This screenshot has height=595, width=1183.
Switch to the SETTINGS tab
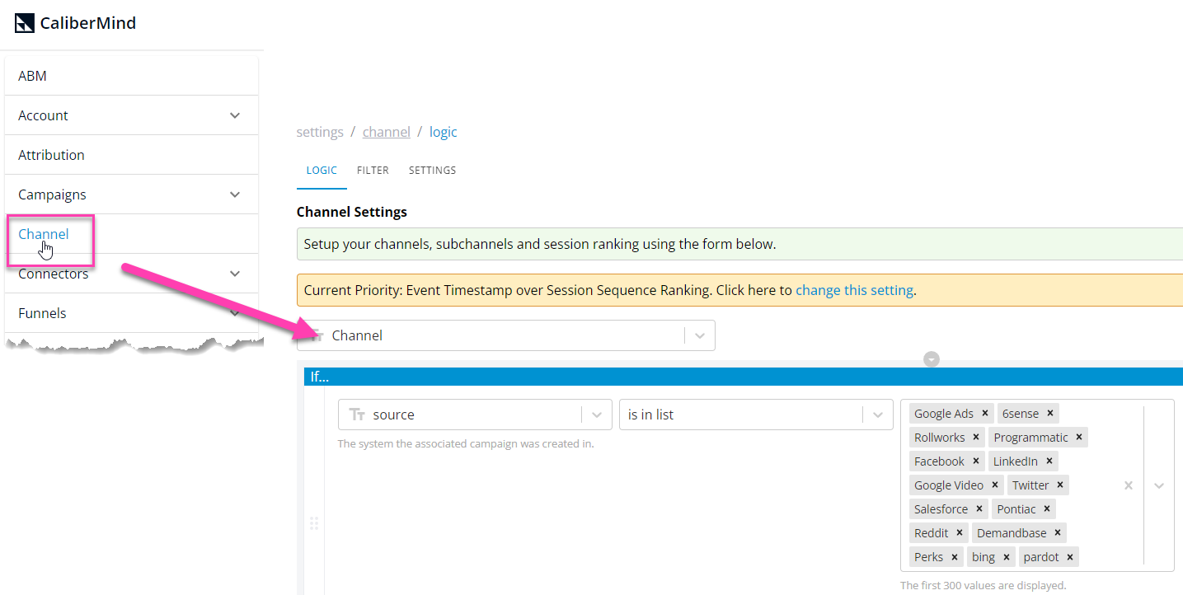point(432,171)
